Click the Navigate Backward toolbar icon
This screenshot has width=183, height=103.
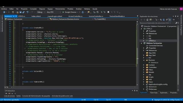[x=4, y=12]
